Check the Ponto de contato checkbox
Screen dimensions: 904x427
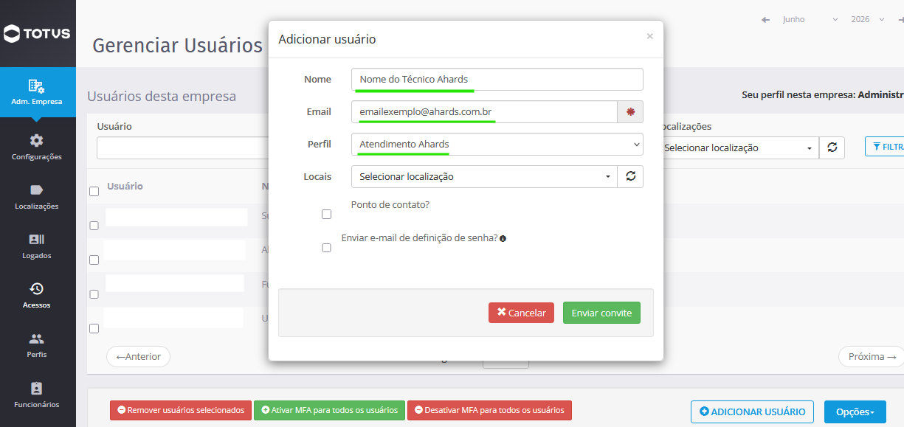[x=326, y=215]
